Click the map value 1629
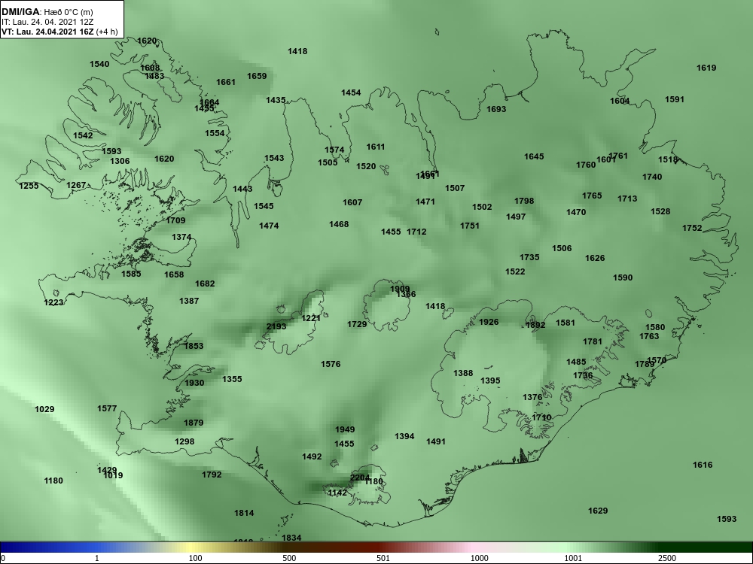Image resolution: width=753 pixels, height=564 pixels. (x=598, y=511)
